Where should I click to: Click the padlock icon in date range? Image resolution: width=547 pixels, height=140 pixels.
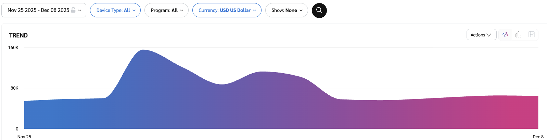(x=73, y=10)
